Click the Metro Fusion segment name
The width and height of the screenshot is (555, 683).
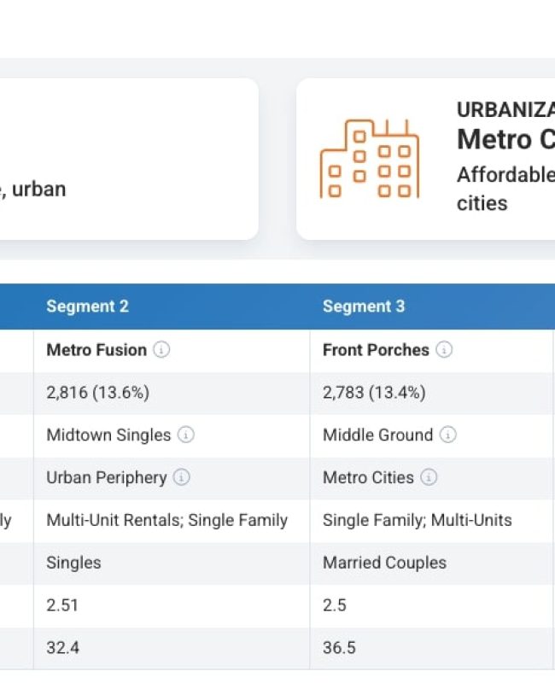[x=96, y=350]
